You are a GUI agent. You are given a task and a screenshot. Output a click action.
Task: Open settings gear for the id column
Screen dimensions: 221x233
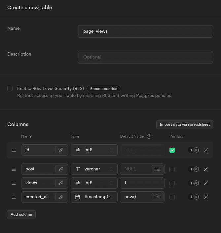[x=196, y=150]
